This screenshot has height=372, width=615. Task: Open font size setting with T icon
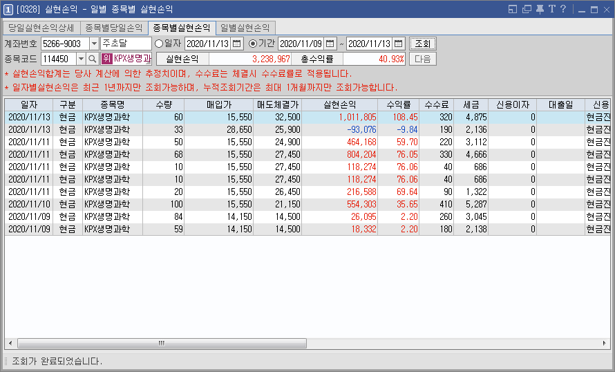[552, 9]
